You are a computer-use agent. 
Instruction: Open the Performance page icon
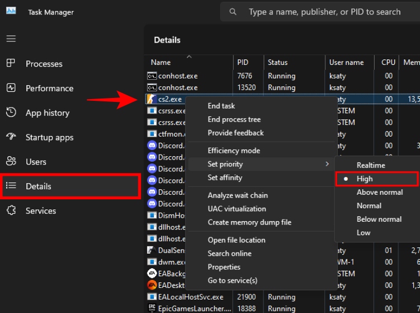11,88
